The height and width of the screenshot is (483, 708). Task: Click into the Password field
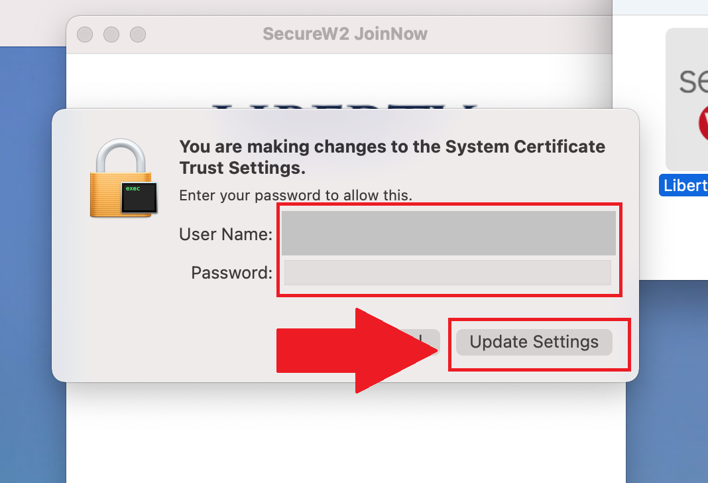[447, 273]
